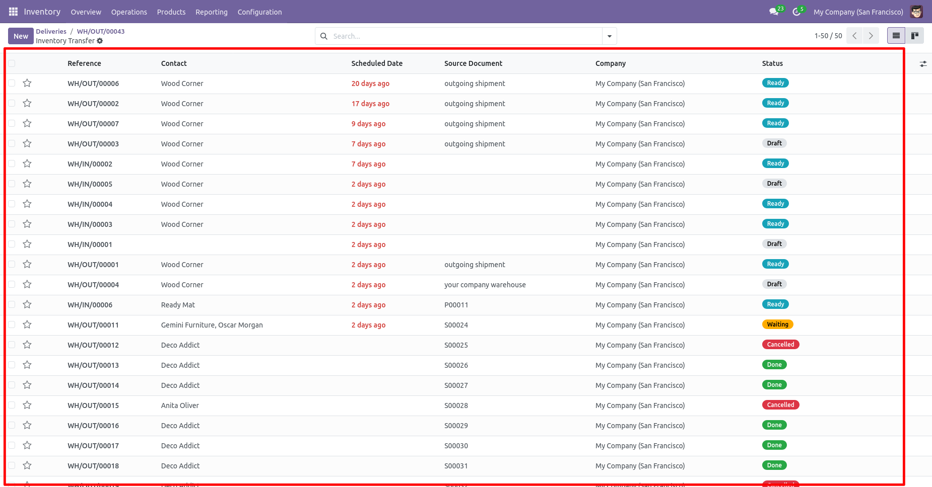Star the WH/IN/00002 row
The height and width of the screenshot is (487, 932).
(x=27, y=164)
